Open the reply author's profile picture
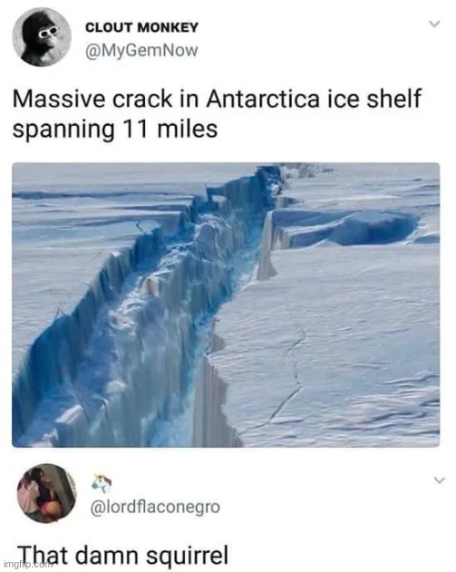The image size is (456, 572). (47, 494)
